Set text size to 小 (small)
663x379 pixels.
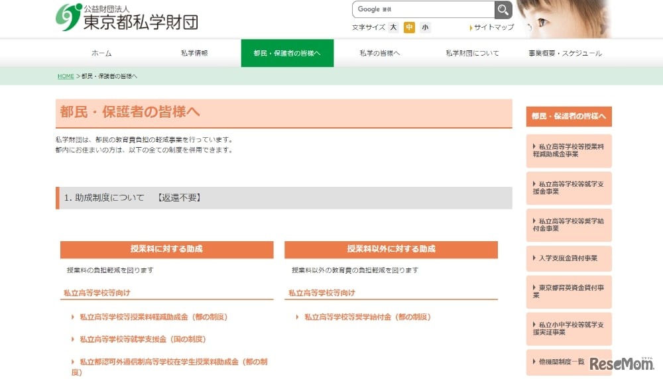point(425,27)
